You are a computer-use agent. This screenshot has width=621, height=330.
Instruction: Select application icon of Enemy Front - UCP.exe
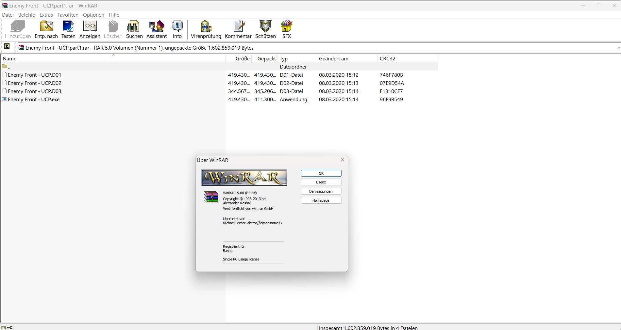point(5,99)
